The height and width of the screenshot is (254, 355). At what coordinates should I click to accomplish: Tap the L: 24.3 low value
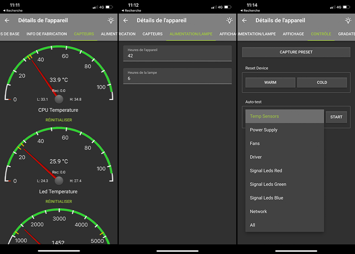[x=42, y=181]
